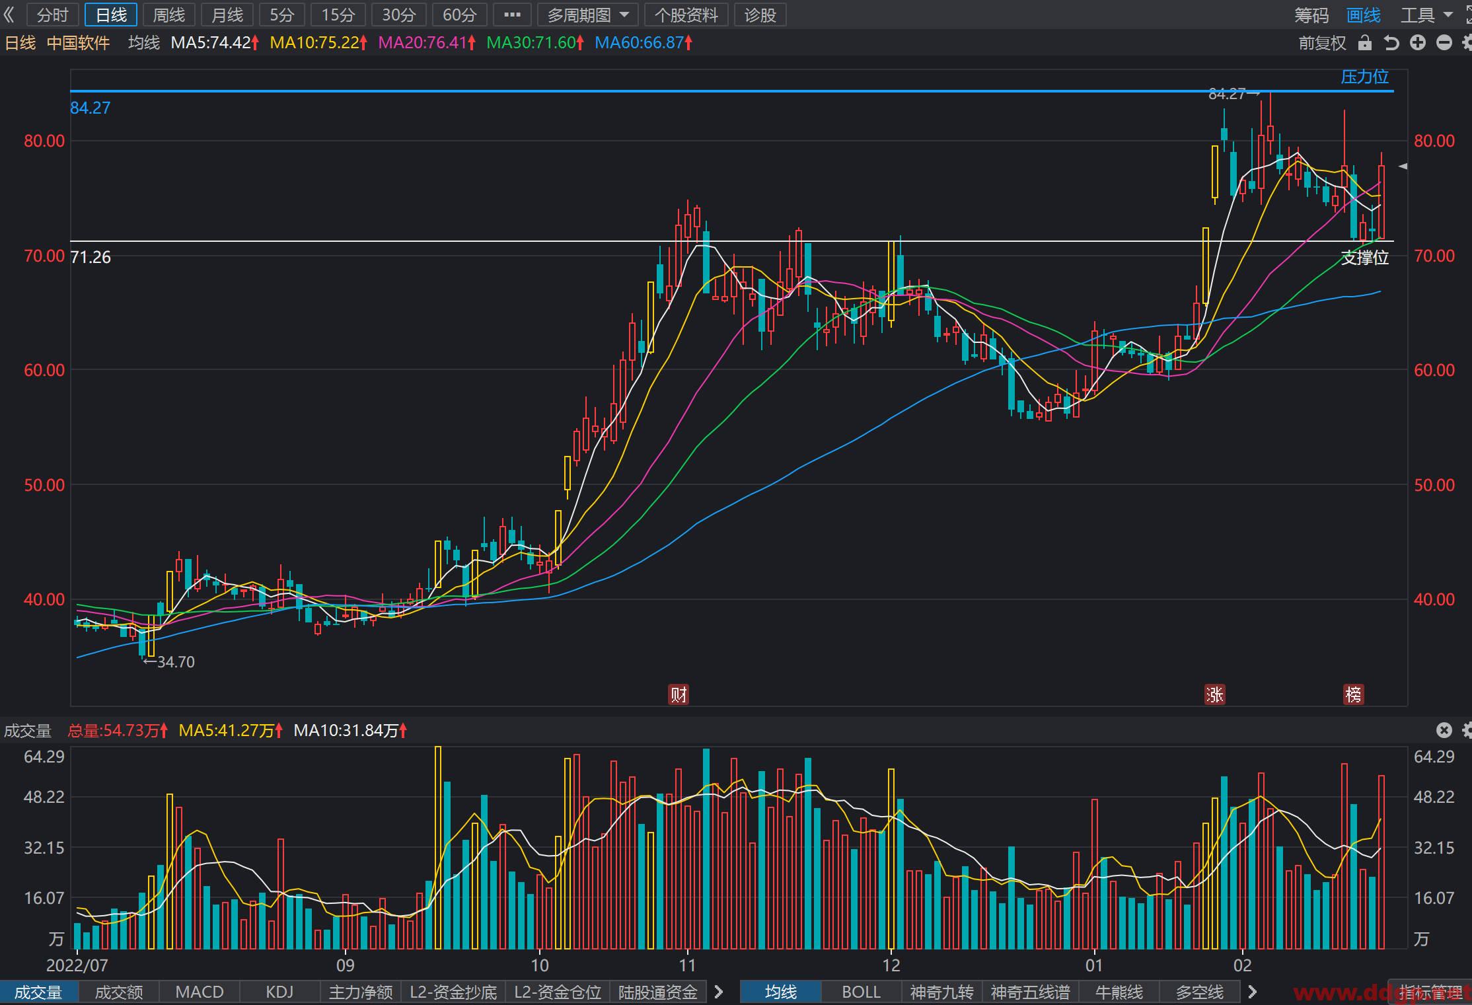The image size is (1472, 1005).
Task: Toggle the 画线 drawing mode
Action: click(1364, 15)
